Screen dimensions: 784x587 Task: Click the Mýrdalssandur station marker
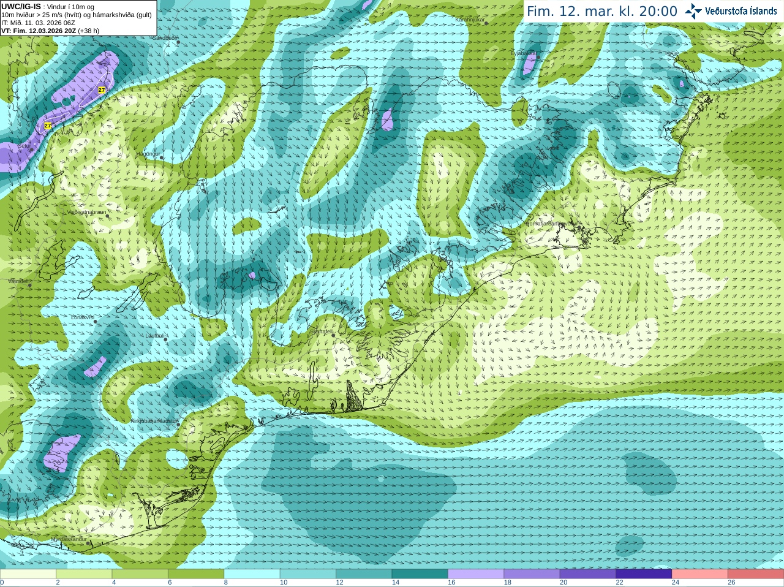click(89, 542)
